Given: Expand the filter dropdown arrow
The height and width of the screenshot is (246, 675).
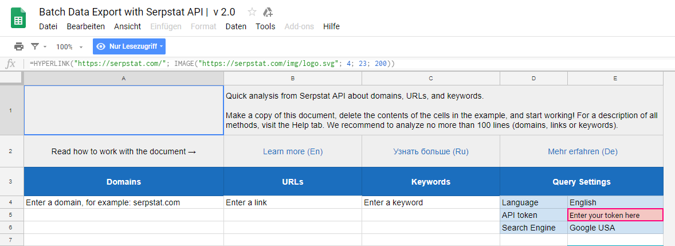Looking at the screenshot, I should 45,46.
